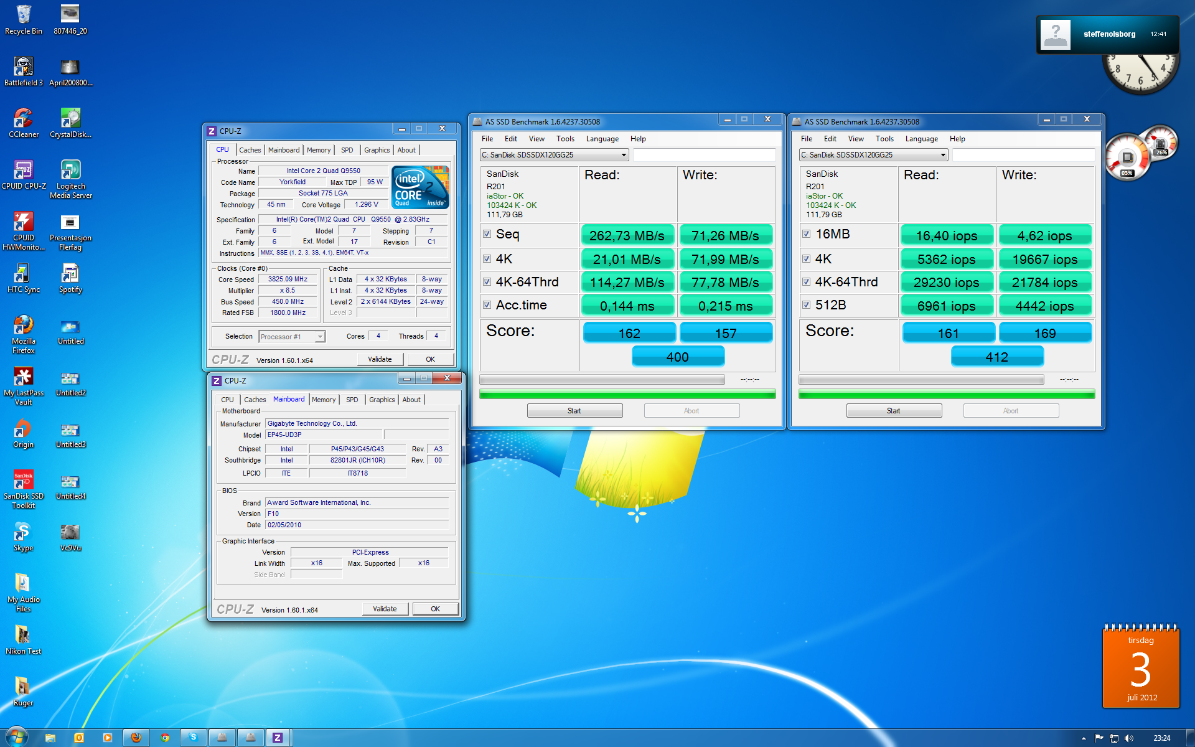Screen dimensions: 1195x747
Task: Click gray progress bar in left AS SSD
Action: click(x=602, y=379)
